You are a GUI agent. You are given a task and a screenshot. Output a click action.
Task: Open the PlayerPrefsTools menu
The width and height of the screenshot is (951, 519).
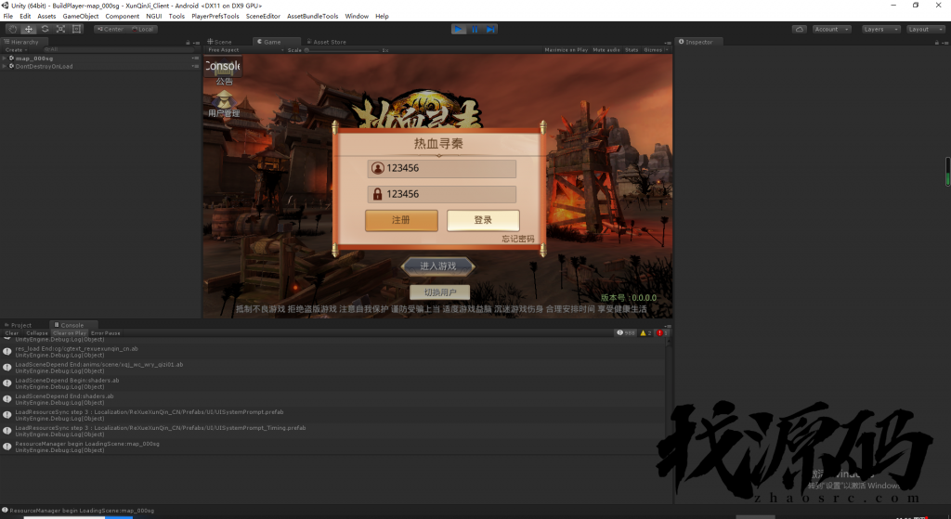pos(215,17)
